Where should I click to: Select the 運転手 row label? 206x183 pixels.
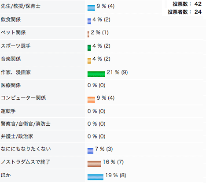[x=8, y=111]
